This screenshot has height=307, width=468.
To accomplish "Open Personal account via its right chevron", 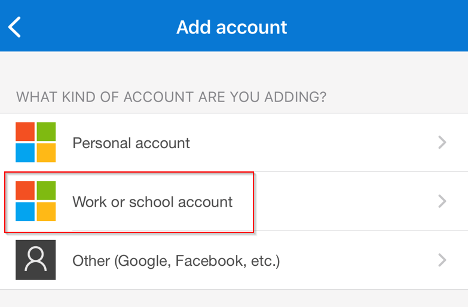I will 442,142.
